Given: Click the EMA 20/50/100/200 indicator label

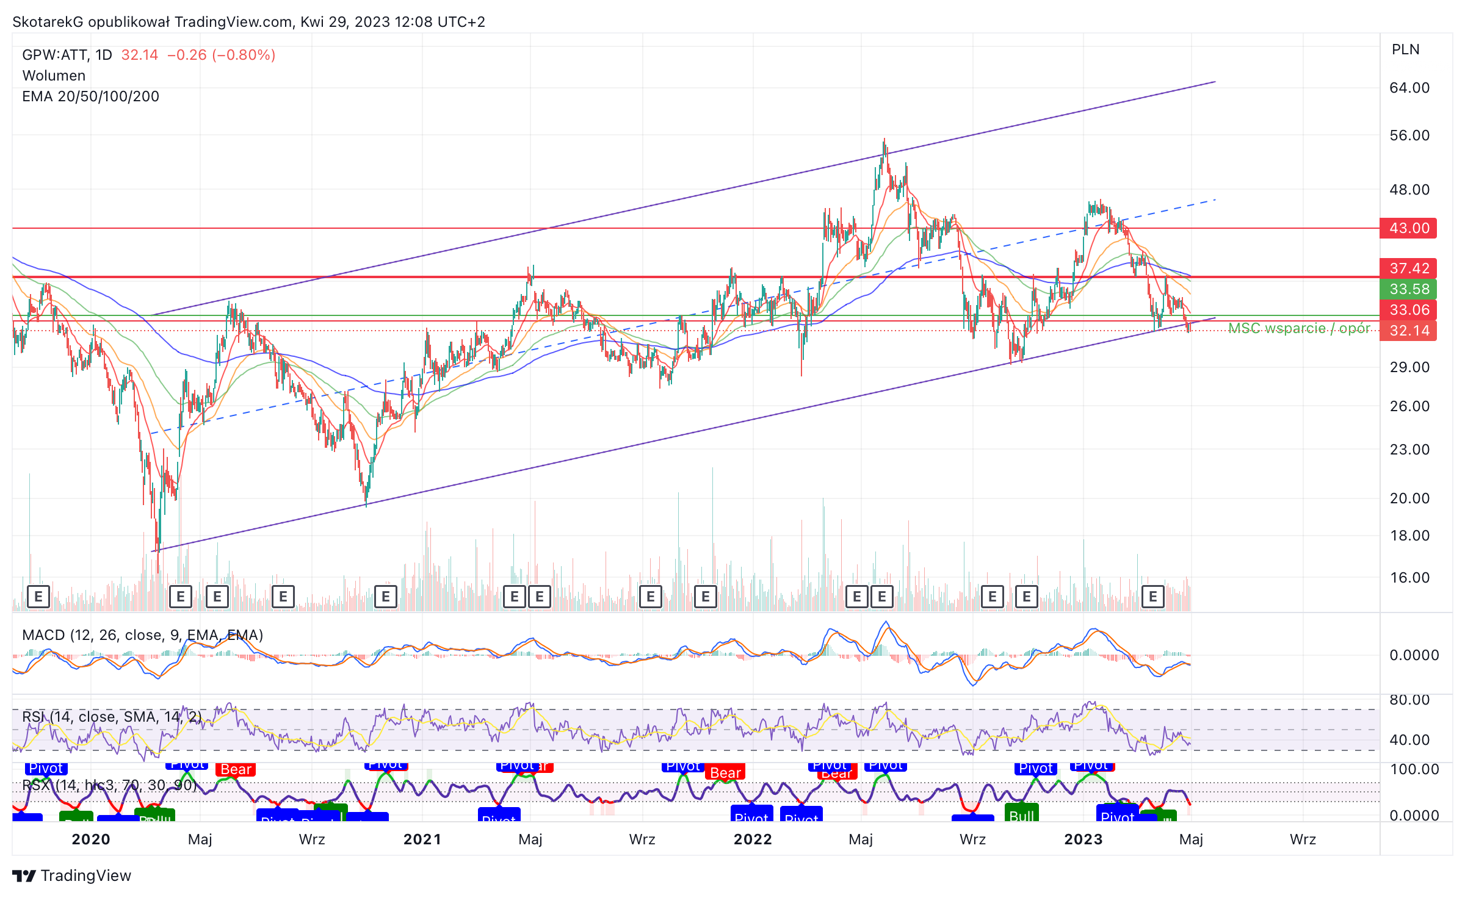Looking at the screenshot, I should pyautogui.click(x=90, y=96).
